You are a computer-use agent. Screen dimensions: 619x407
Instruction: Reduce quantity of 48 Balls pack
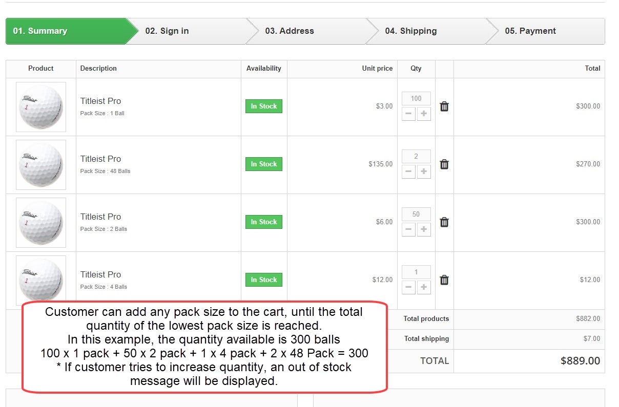[408, 172]
